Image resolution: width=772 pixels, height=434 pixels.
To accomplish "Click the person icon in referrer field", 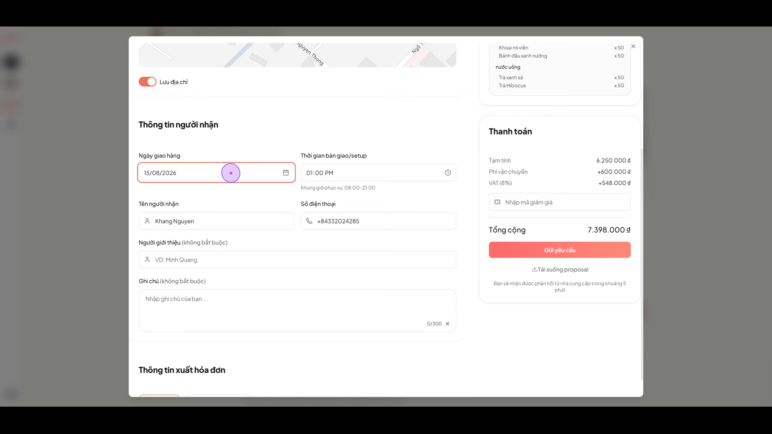I will (147, 260).
